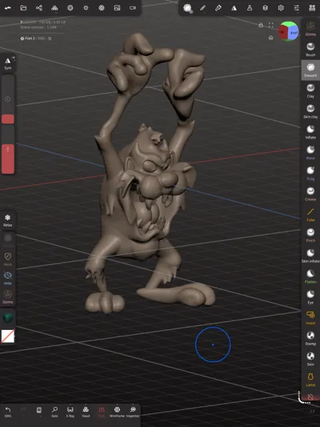Screen dimensions: 320x427
Task: Select the Smooth tool
Action: (310, 70)
